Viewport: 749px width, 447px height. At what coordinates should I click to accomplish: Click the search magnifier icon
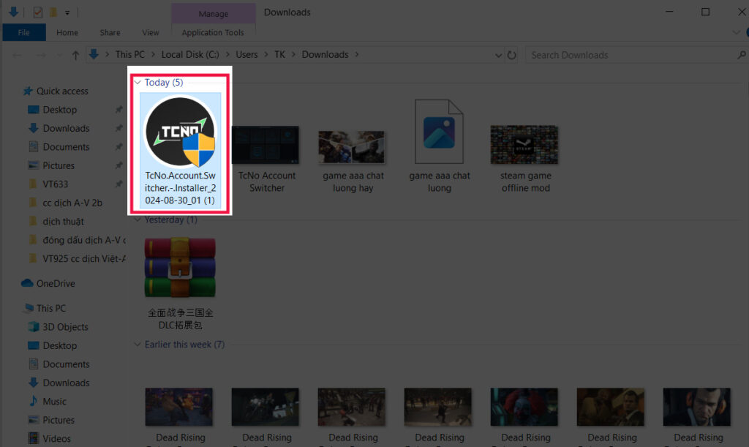(742, 56)
